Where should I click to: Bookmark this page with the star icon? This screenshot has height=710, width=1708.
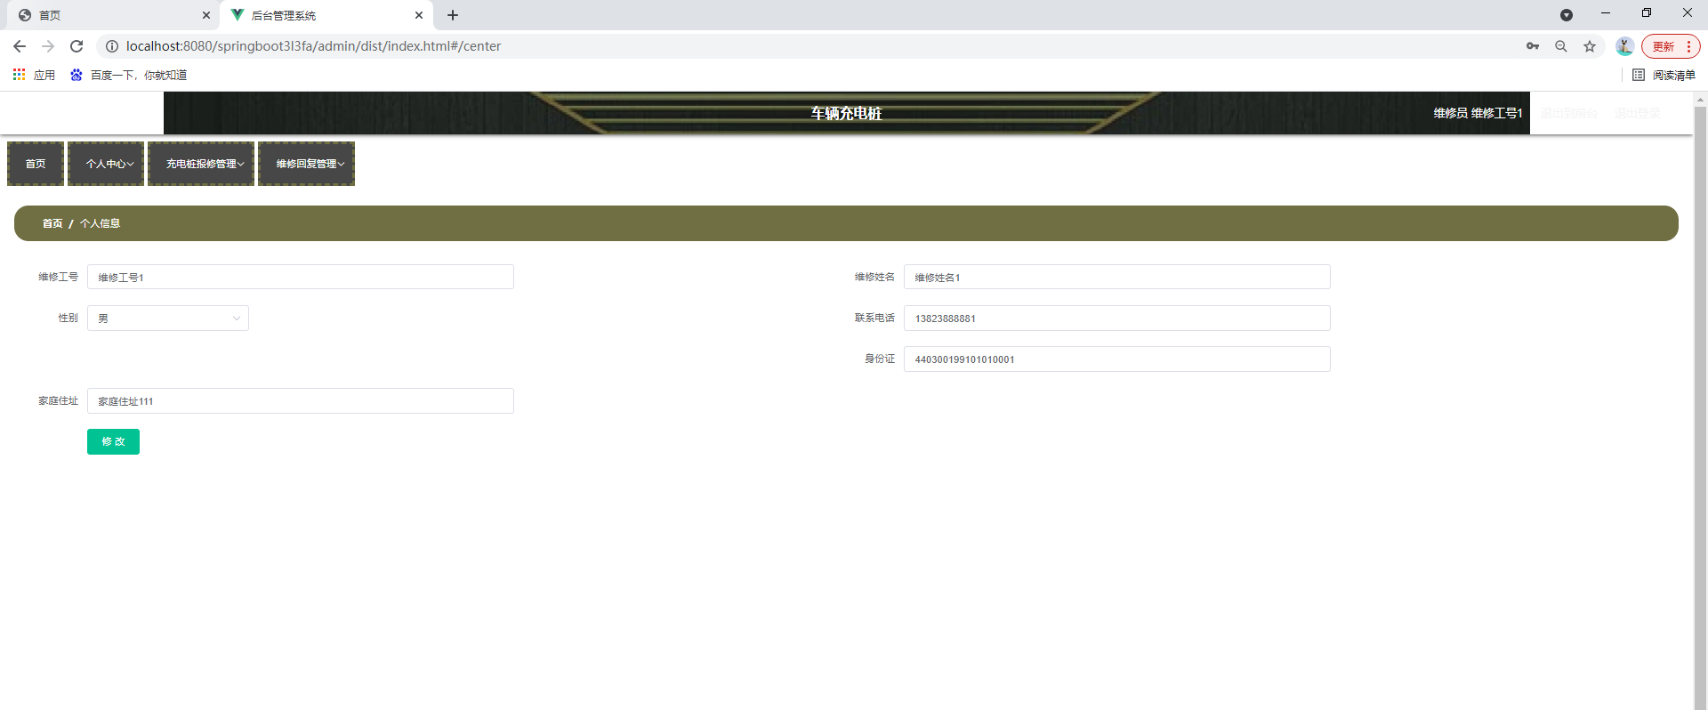pos(1590,46)
